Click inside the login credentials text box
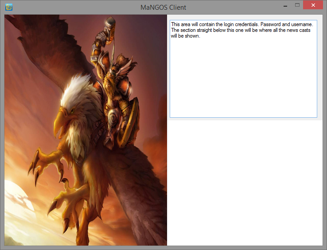 [x=243, y=69]
